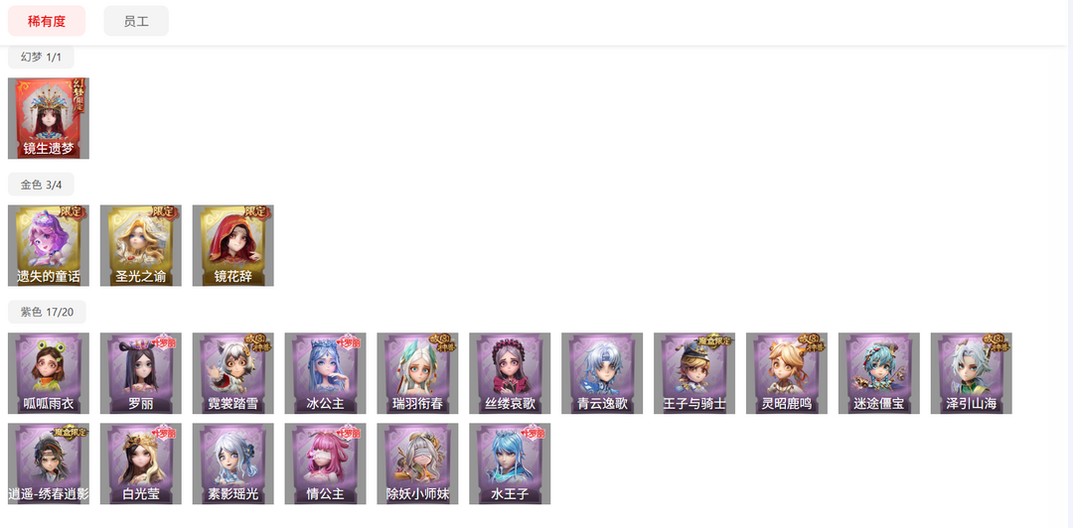1073x528 pixels.
Task: Select the 镜生遗梦 character card
Action: click(x=49, y=118)
